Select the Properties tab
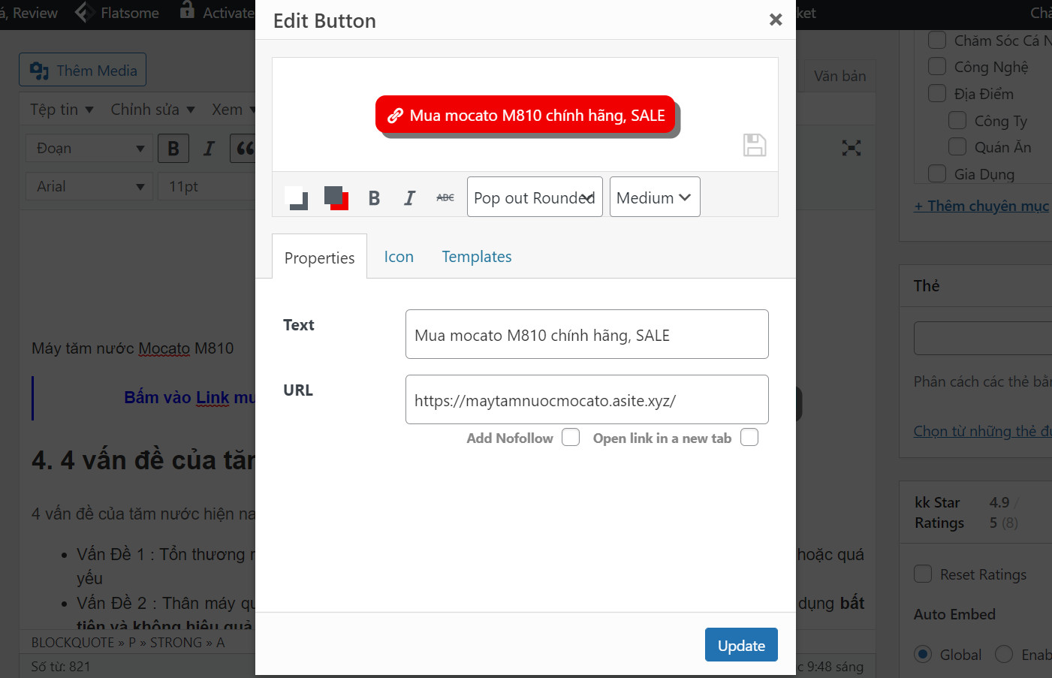The image size is (1052, 678). [319, 257]
